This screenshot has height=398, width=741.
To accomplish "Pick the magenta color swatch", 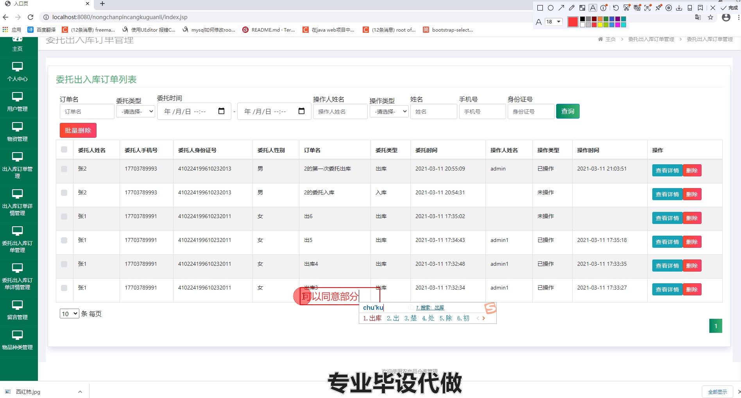I will point(617,25).
